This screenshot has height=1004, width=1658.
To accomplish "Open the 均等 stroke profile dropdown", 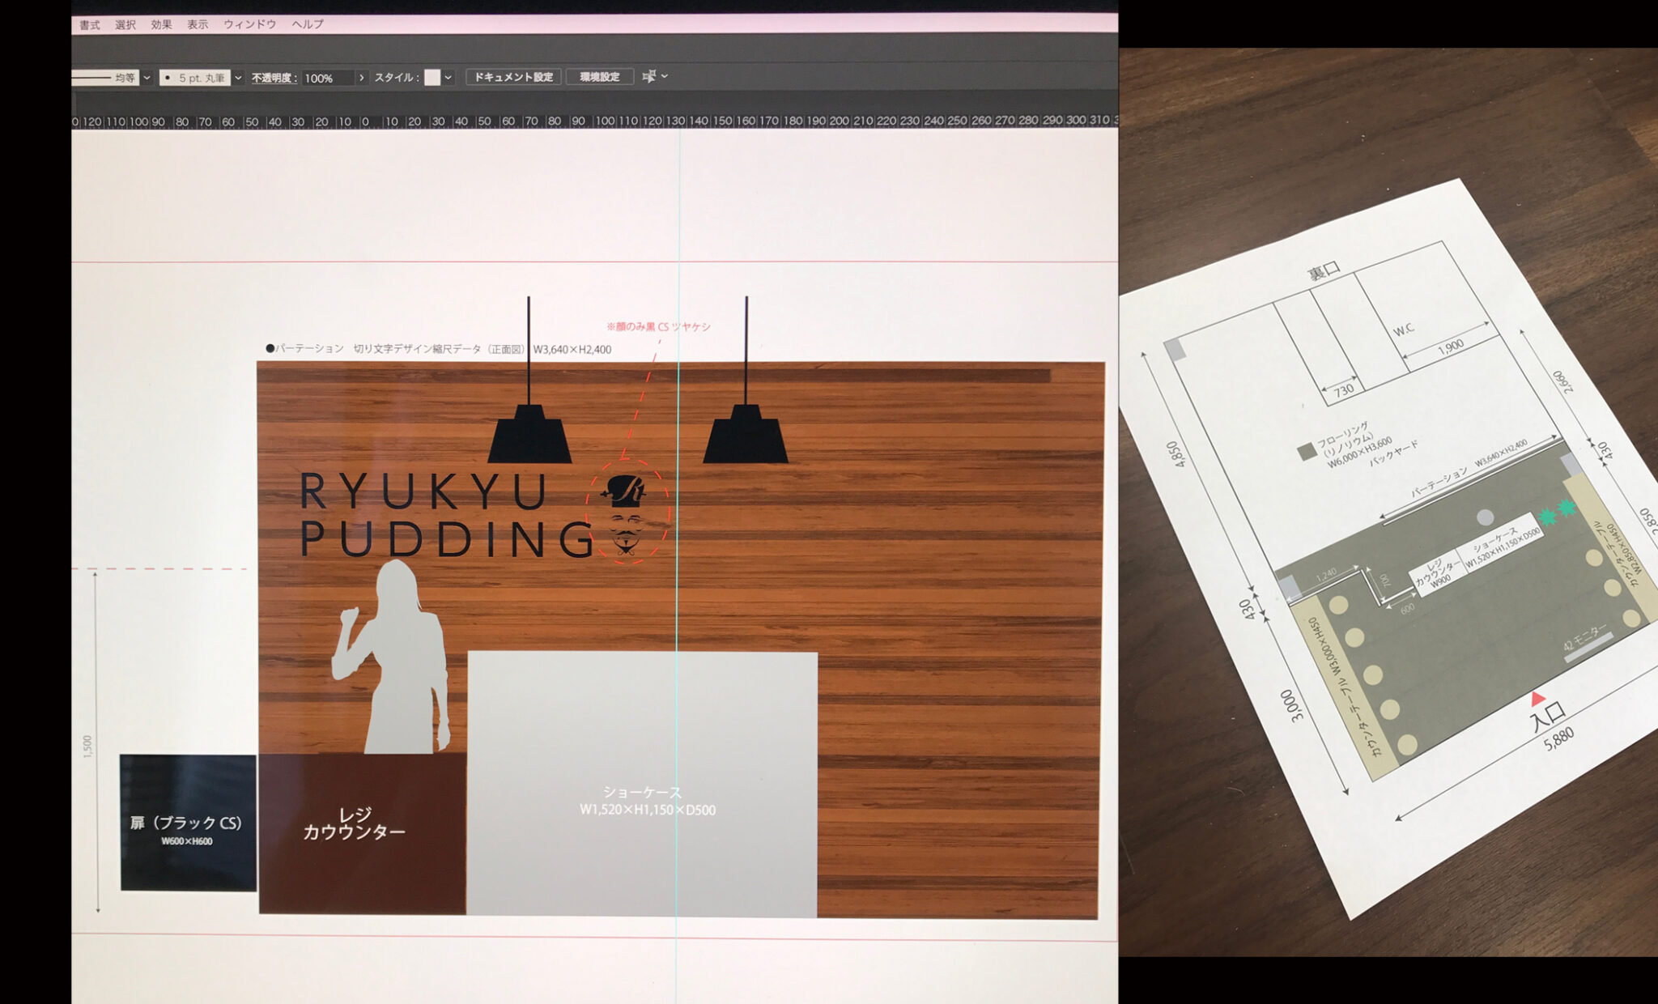I will tap(147, 78).
